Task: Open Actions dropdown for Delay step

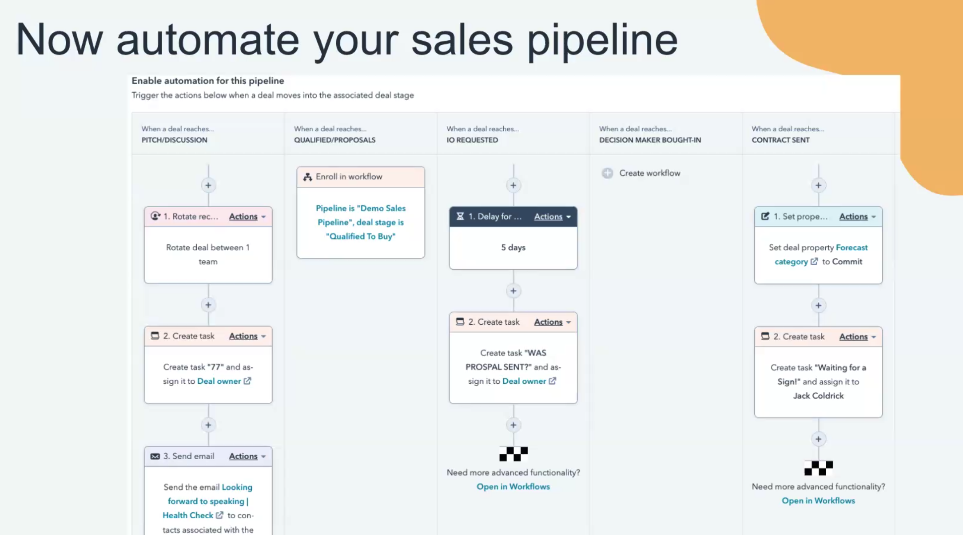Action: click(x=552, y=216)
